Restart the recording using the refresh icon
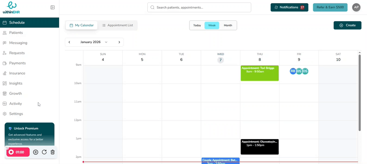The height and width of the screenshot is (164, 367). point(44,152)
